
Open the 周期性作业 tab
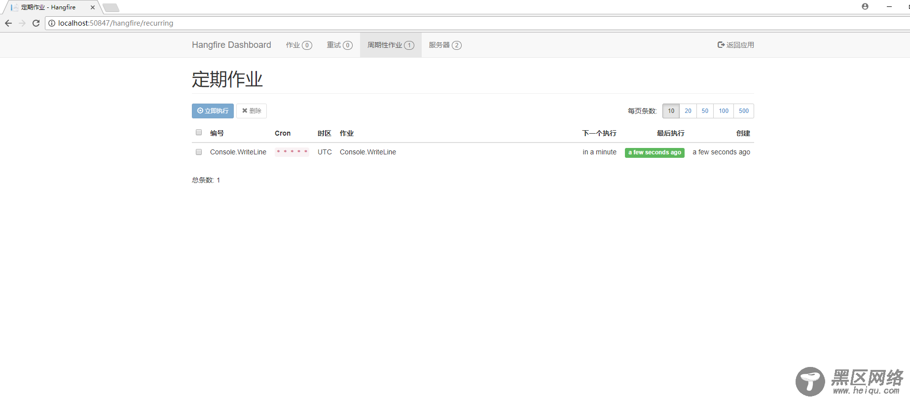coord(391,45)
